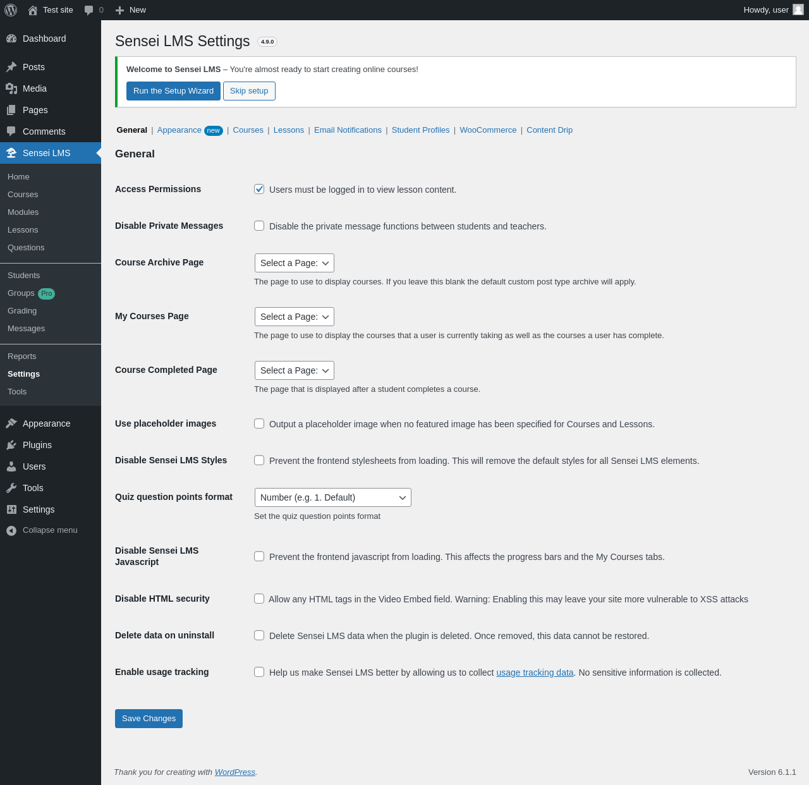Open the Users icon in sidebar
Image resolution: width=809 pixels, height=785 pixels.
click(x=11, y=466)
